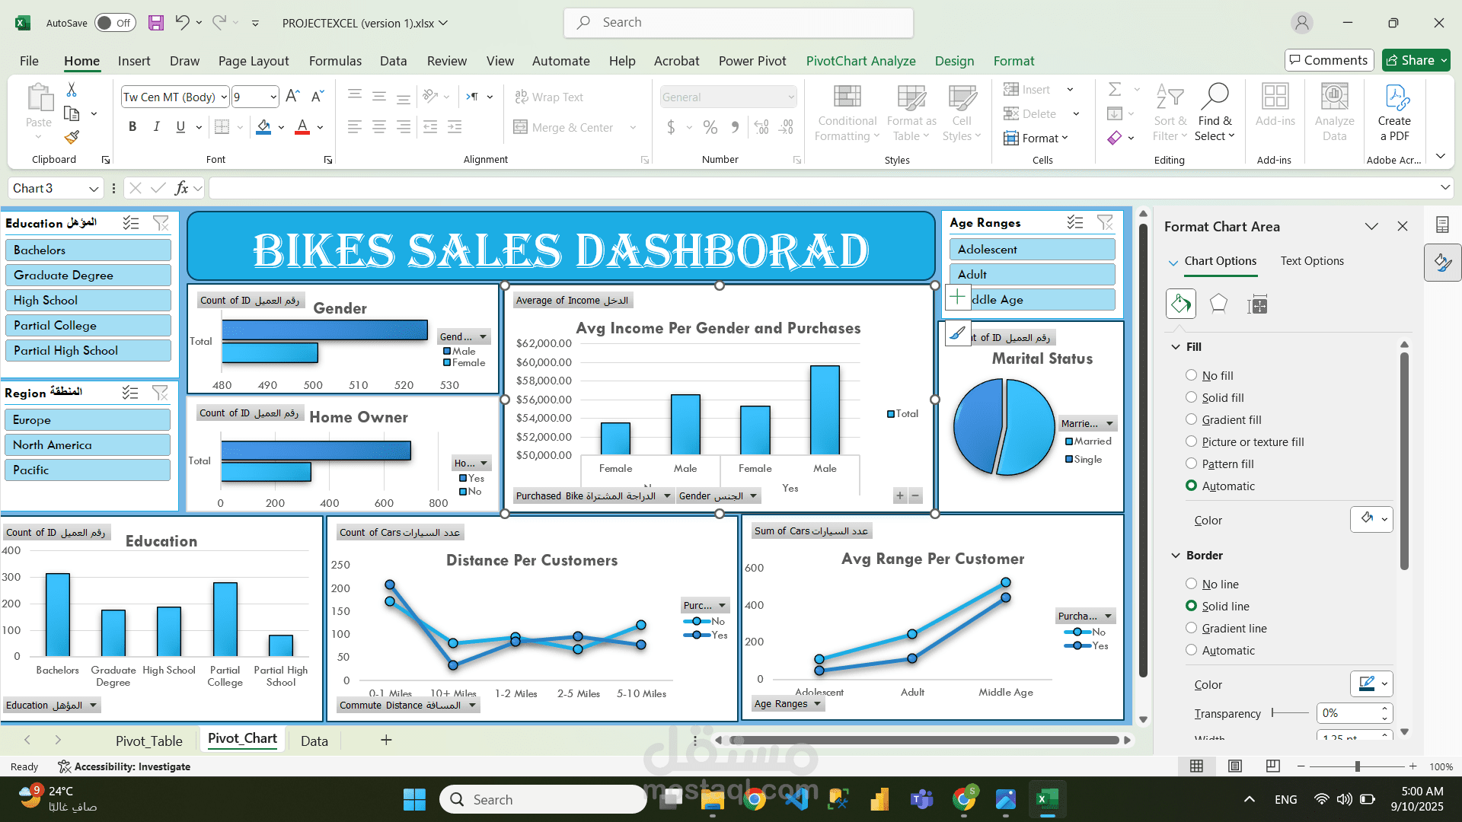The width and height of the screenshot is (1462, 822).
Task: Apply Italic formatting
Action: tap(156, 127)
